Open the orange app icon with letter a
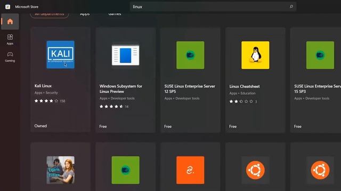Image resolution: width=341 pixels, height=191 pixels. tap(190, 170)
